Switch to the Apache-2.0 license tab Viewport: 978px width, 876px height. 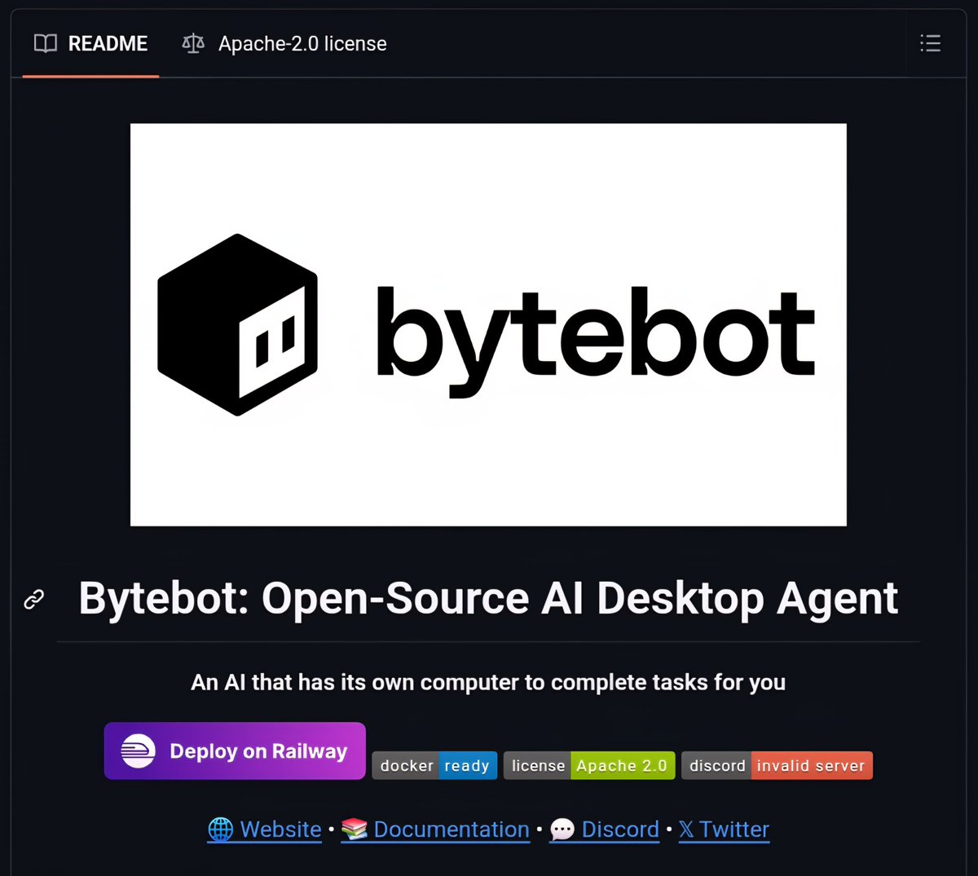[284, 44]
